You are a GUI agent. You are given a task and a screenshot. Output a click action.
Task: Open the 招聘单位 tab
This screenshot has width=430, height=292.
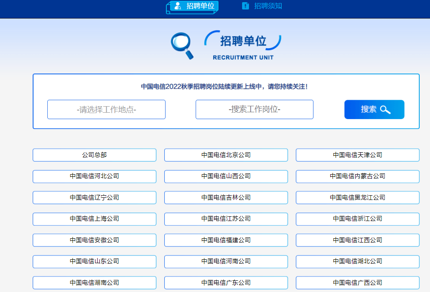[192, 7]
